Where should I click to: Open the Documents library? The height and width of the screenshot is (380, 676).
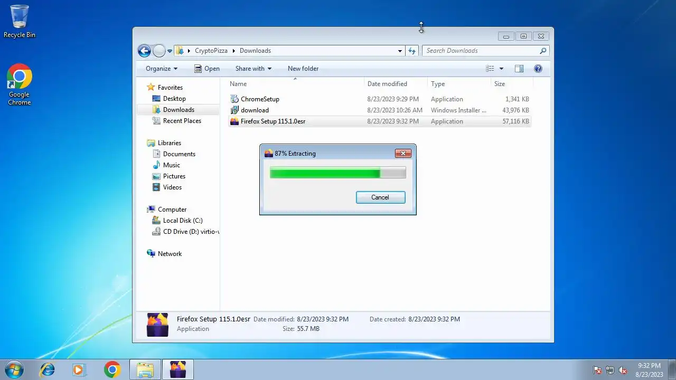179,154
